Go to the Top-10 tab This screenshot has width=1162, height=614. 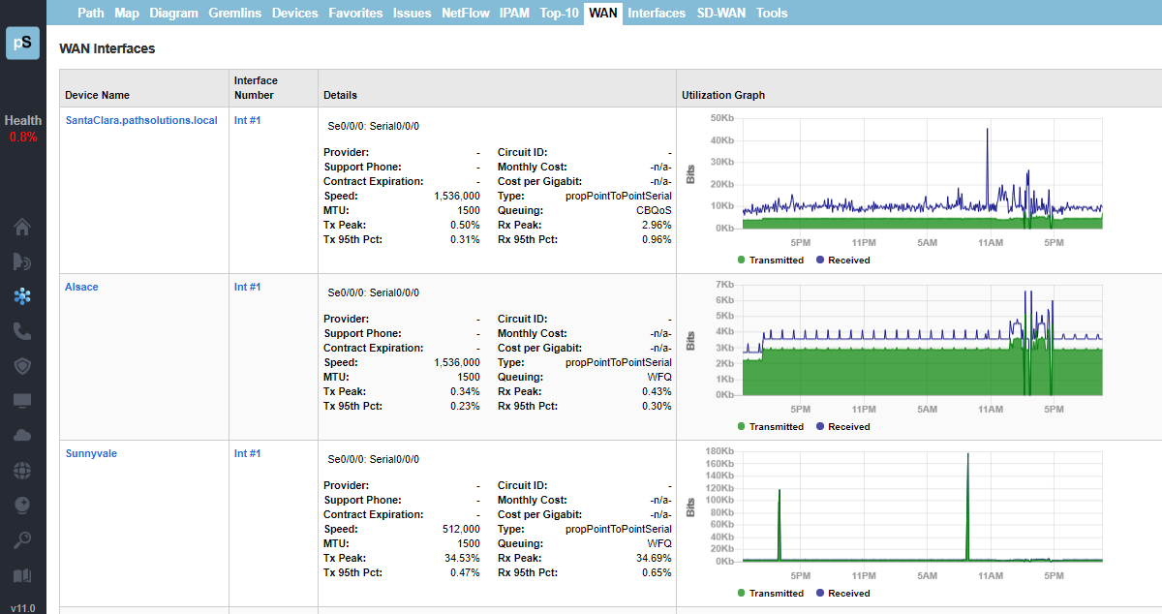561,13
